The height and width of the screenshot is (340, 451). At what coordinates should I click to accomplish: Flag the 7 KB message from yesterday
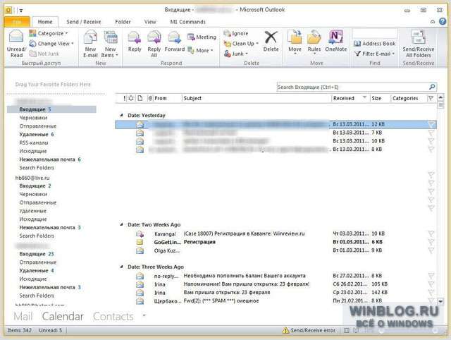[431, 133]
